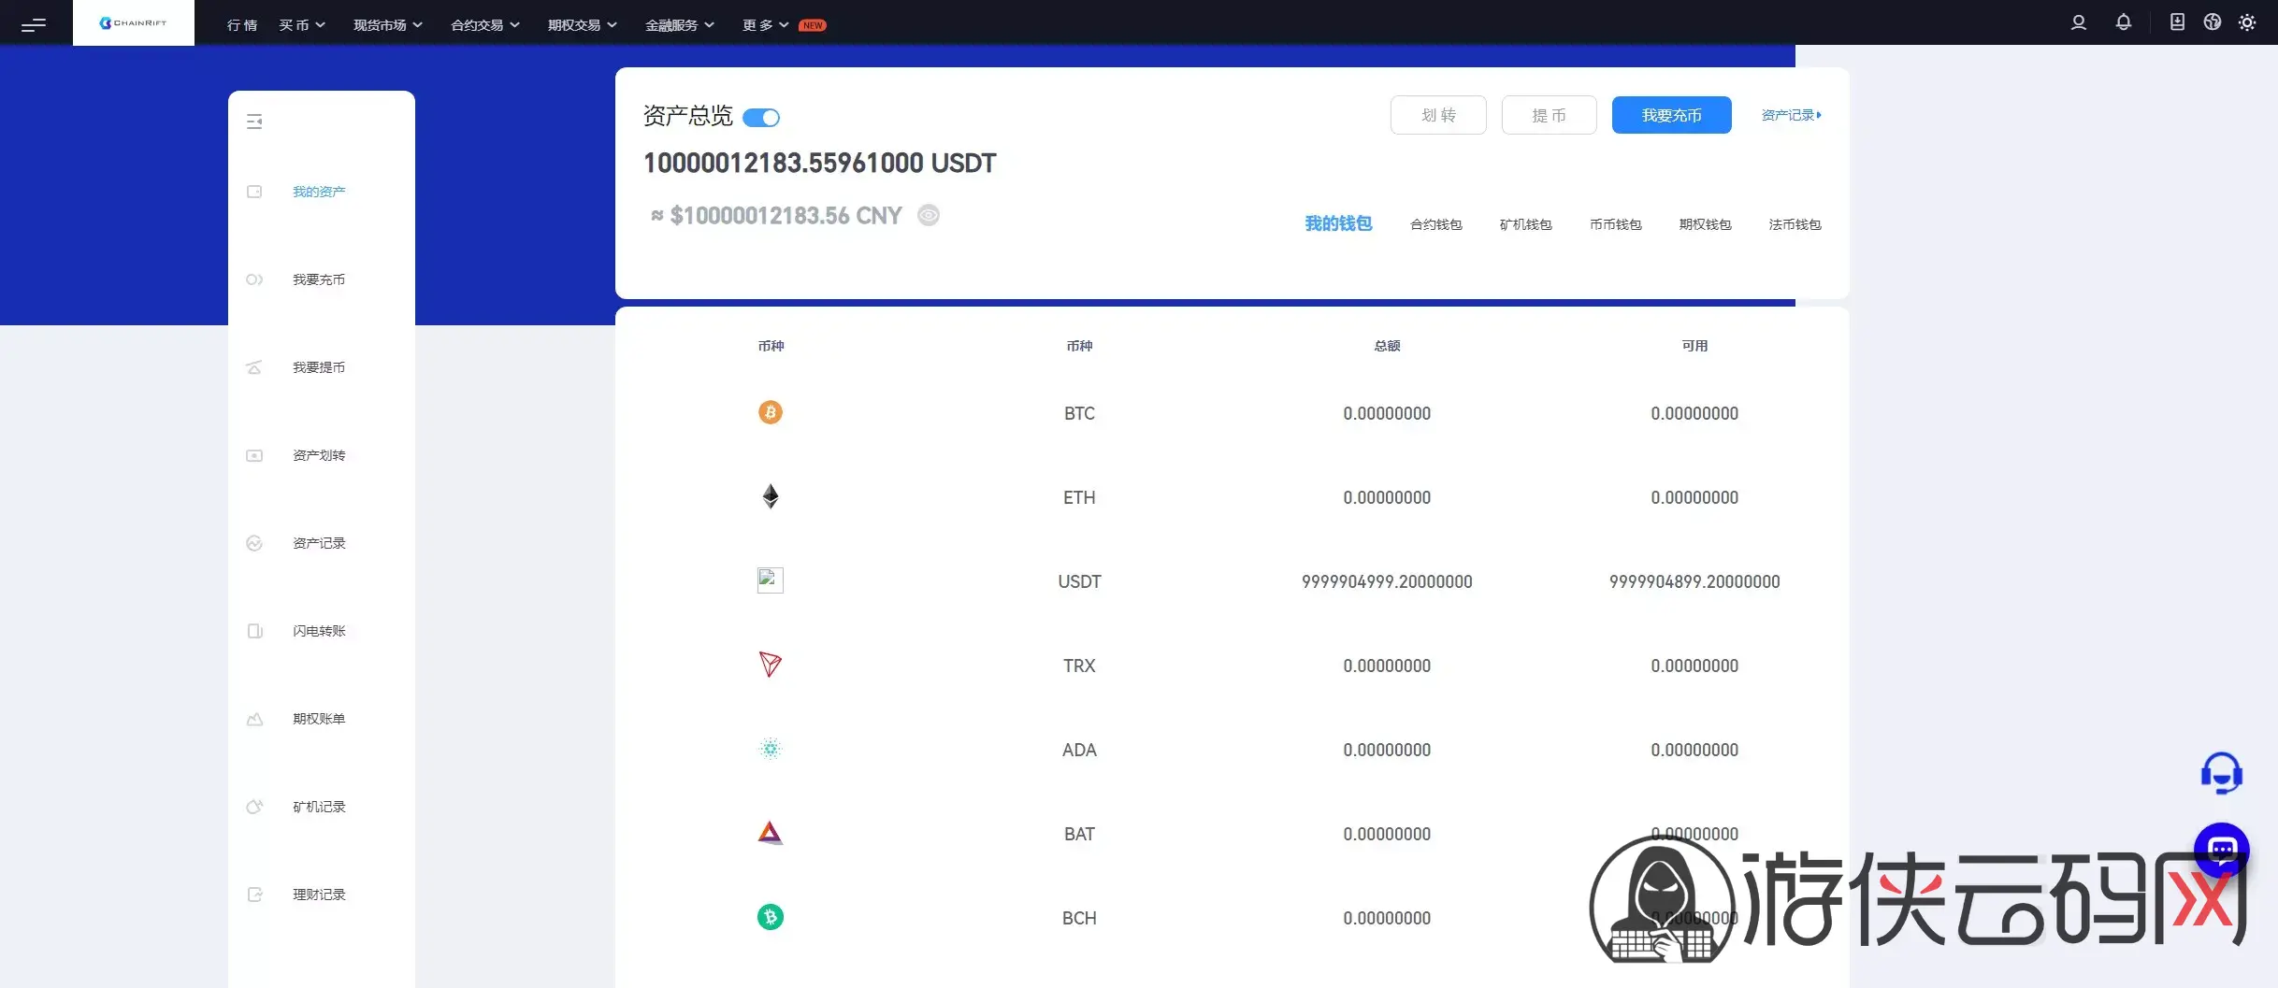Select 我要提币 in the sidebar
Image resolution: width=2278 pixels, height=988 pixels.
[319, 367]
